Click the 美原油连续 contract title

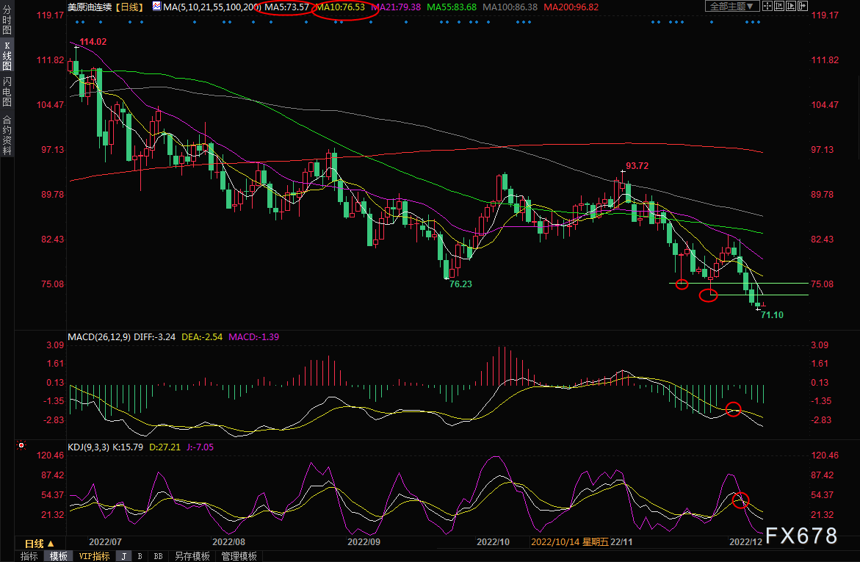pyautogui.click(x=90, y=7)
